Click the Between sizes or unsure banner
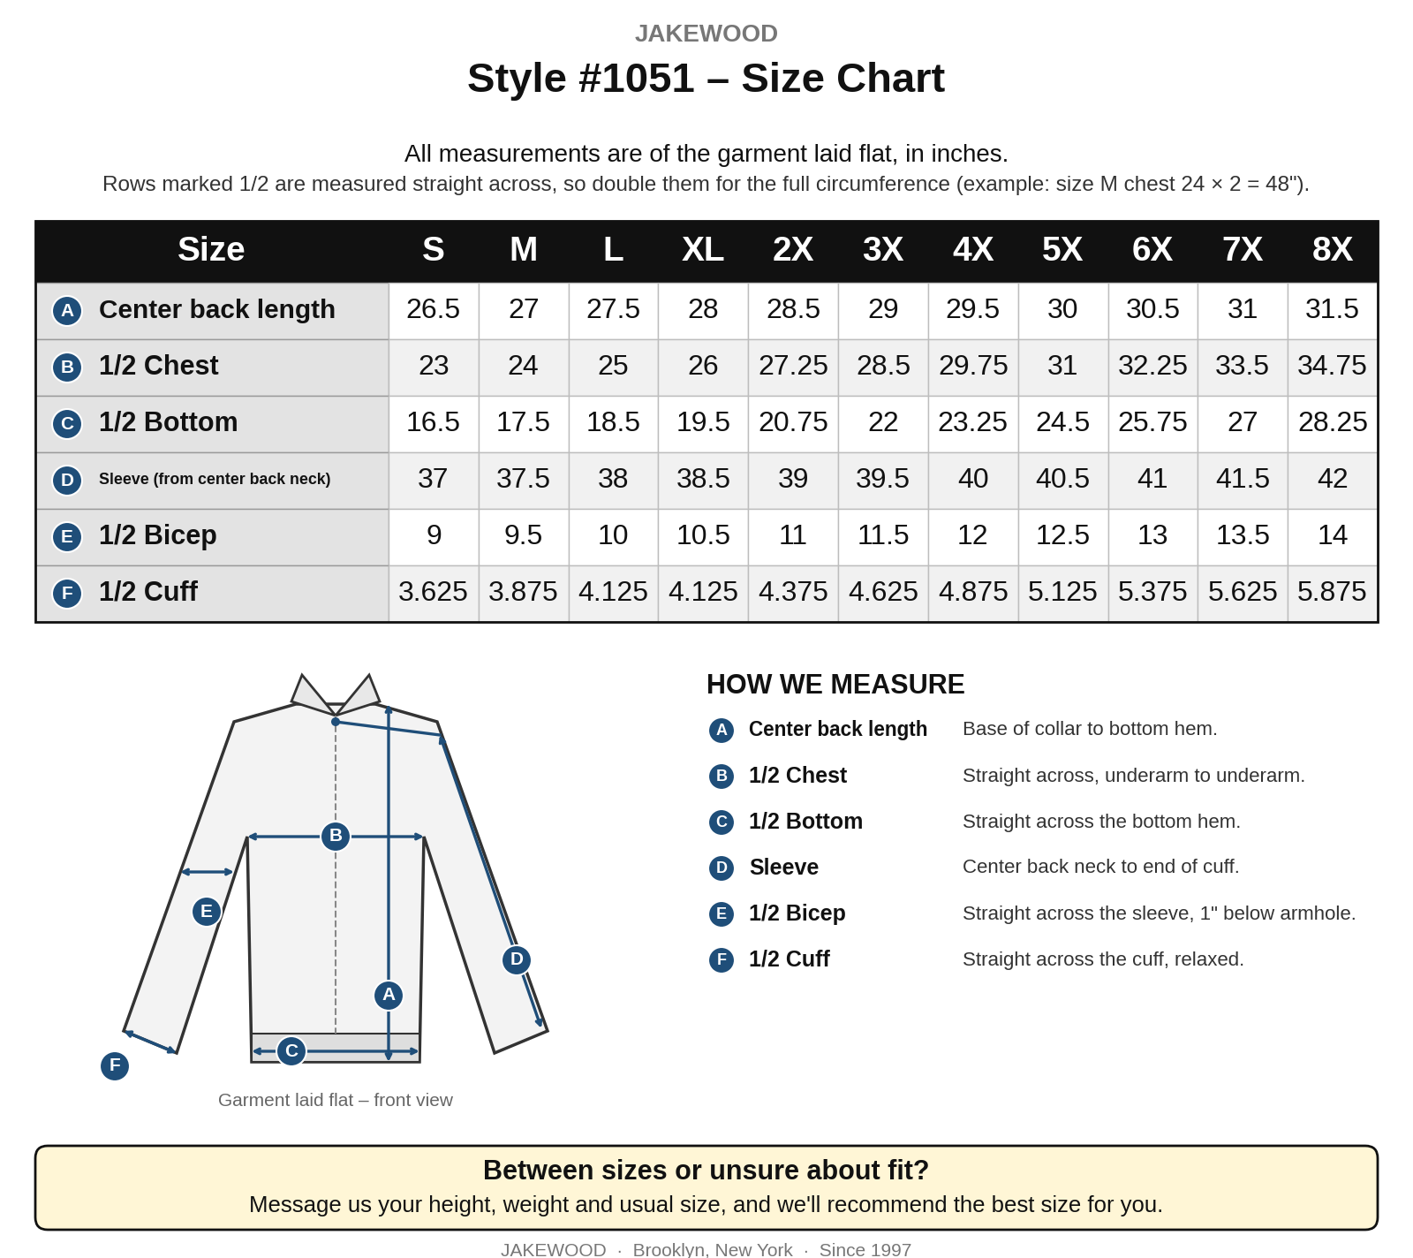The height and width of the screenshot is (1258, 1413). click(706, 1188)
